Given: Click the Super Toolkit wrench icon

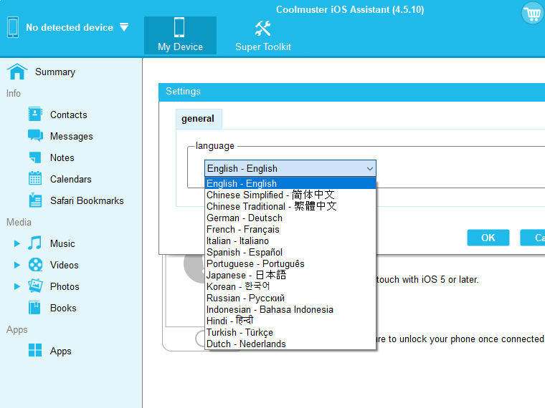Looking at the screenshot, I should pyautogui.click(x=262, y=28).
